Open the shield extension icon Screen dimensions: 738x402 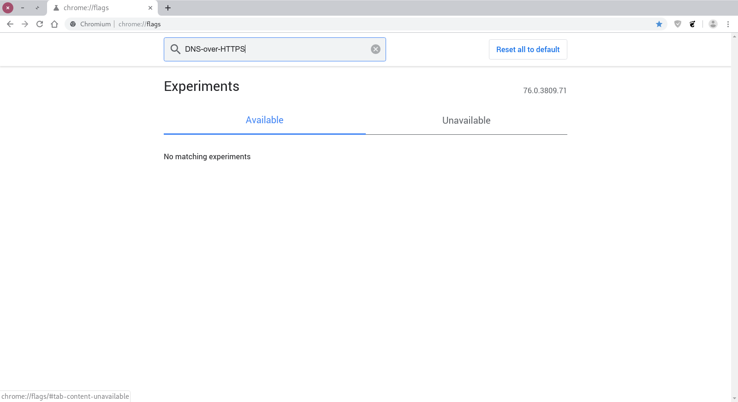(x=678, y=24)
